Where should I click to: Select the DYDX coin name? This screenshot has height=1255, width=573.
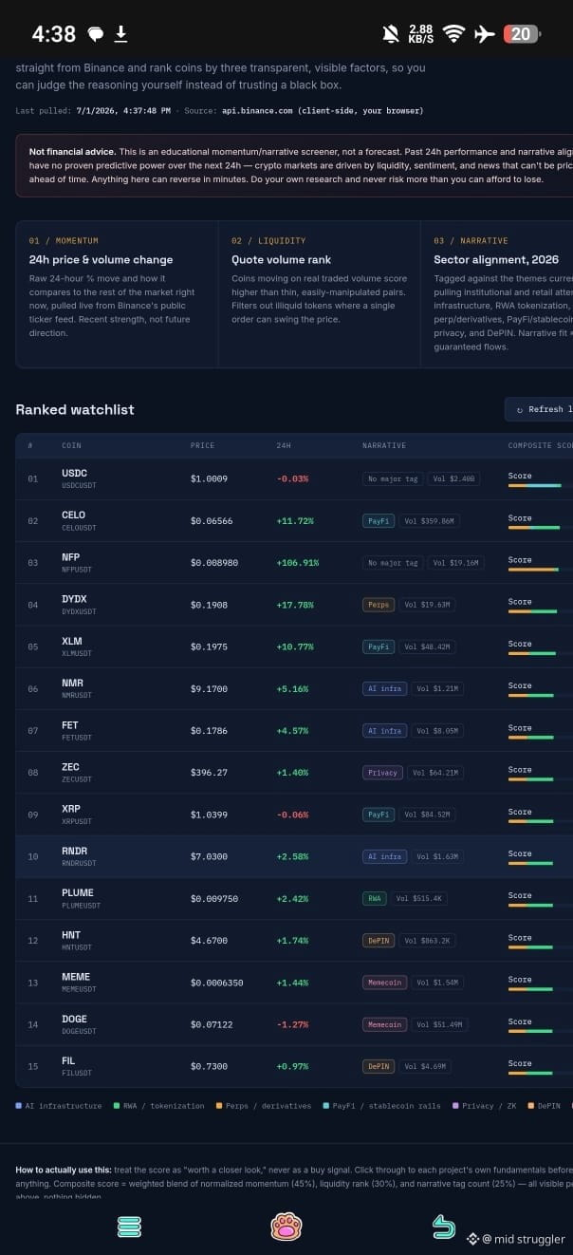pyautogui.click(x=74, y=599)
